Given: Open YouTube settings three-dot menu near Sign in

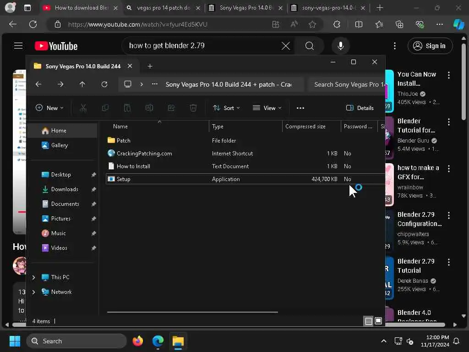Looking at the screenshot, I should 395,46.
